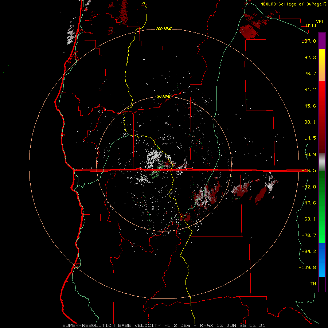This screenshot has width=328, height=328.
Task: Select the -32.0 scale value
Action: tap(309, 187)
